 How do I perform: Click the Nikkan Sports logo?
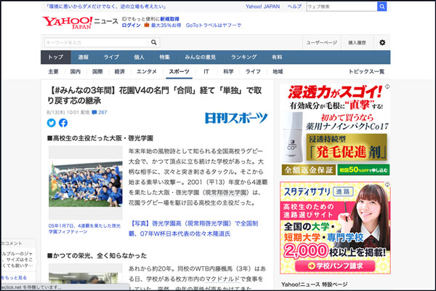tap(235, 118)
